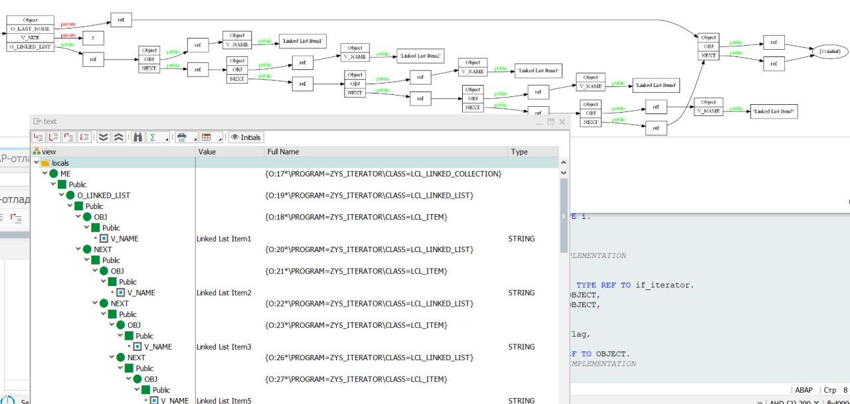Collapse the ME object node

coord(44,173)
